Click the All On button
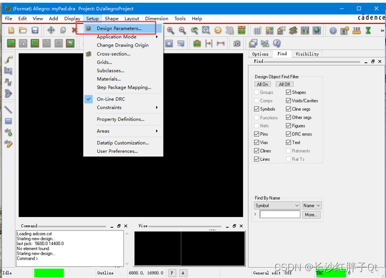This screenshot has height=278, width=386. pyautogui.click(x=262, y=84)
